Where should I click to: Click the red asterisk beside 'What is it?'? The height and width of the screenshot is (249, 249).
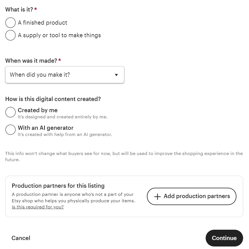tap(35, 9)
